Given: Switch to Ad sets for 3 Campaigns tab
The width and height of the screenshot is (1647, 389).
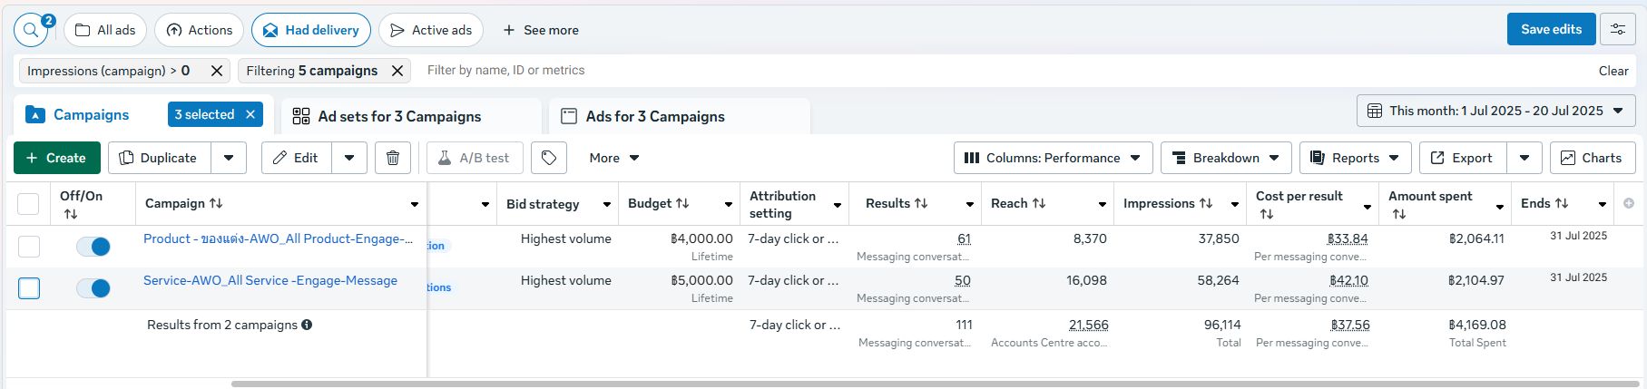Looking at the screenshot, I should tap(399, 116).
